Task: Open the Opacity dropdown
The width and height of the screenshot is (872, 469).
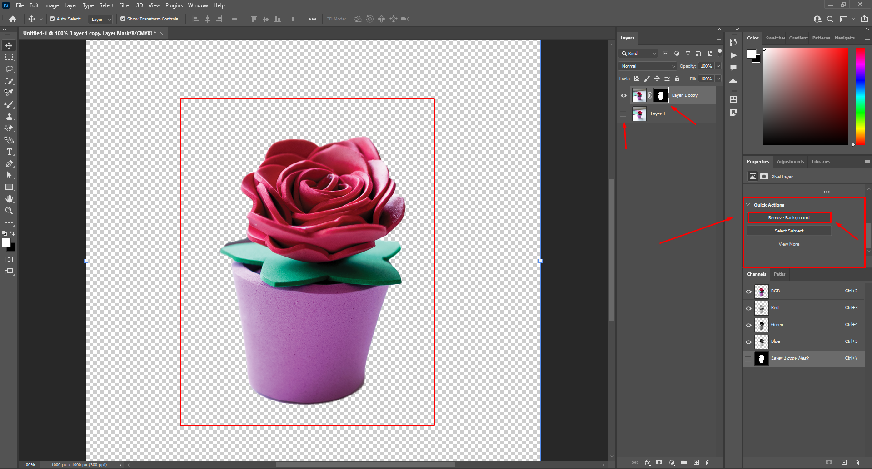Action: coord(717,66)
